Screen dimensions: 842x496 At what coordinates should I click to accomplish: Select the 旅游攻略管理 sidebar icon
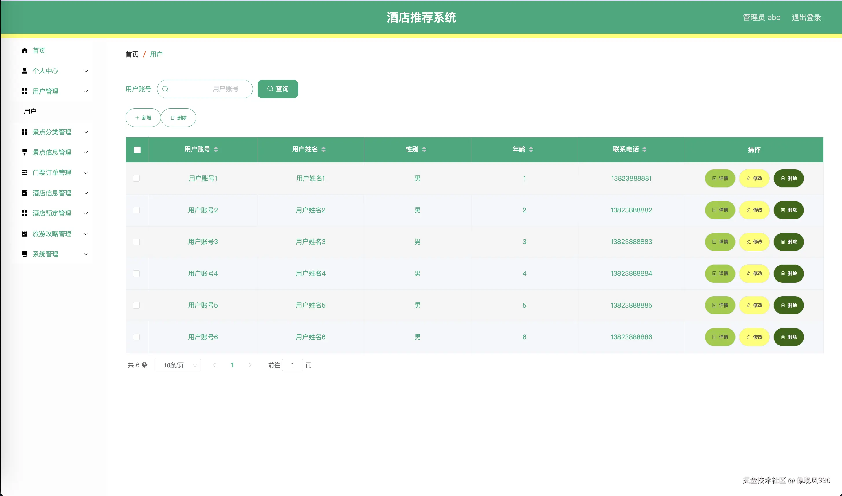coord(24,234)
